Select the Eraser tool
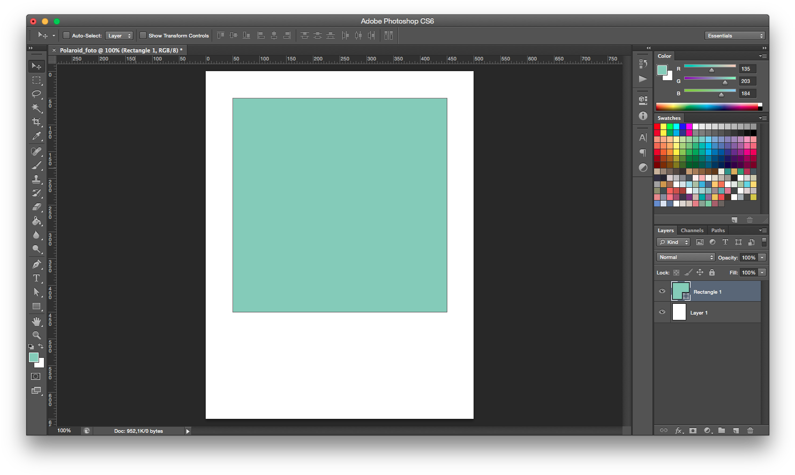 36,207
